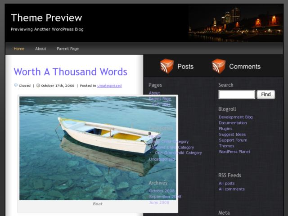Viewport: 288px width, 216px height.
Task: Open June 2008 archive
Action: tap(159, 202)
